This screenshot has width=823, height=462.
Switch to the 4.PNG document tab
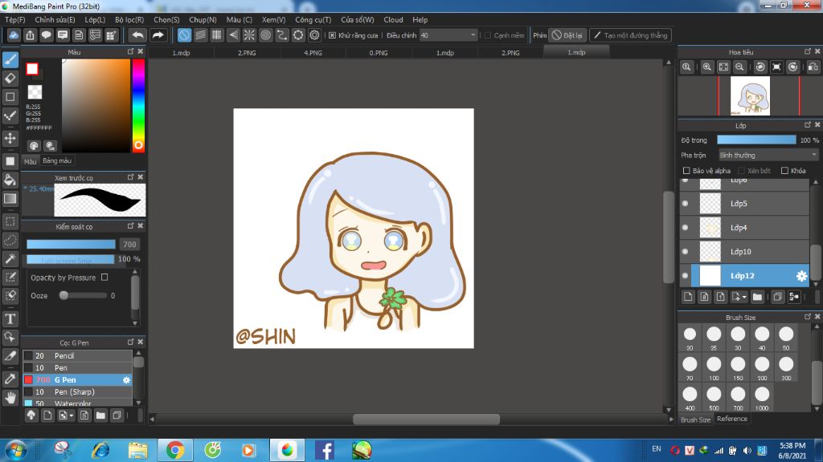(x=313, y=52)
